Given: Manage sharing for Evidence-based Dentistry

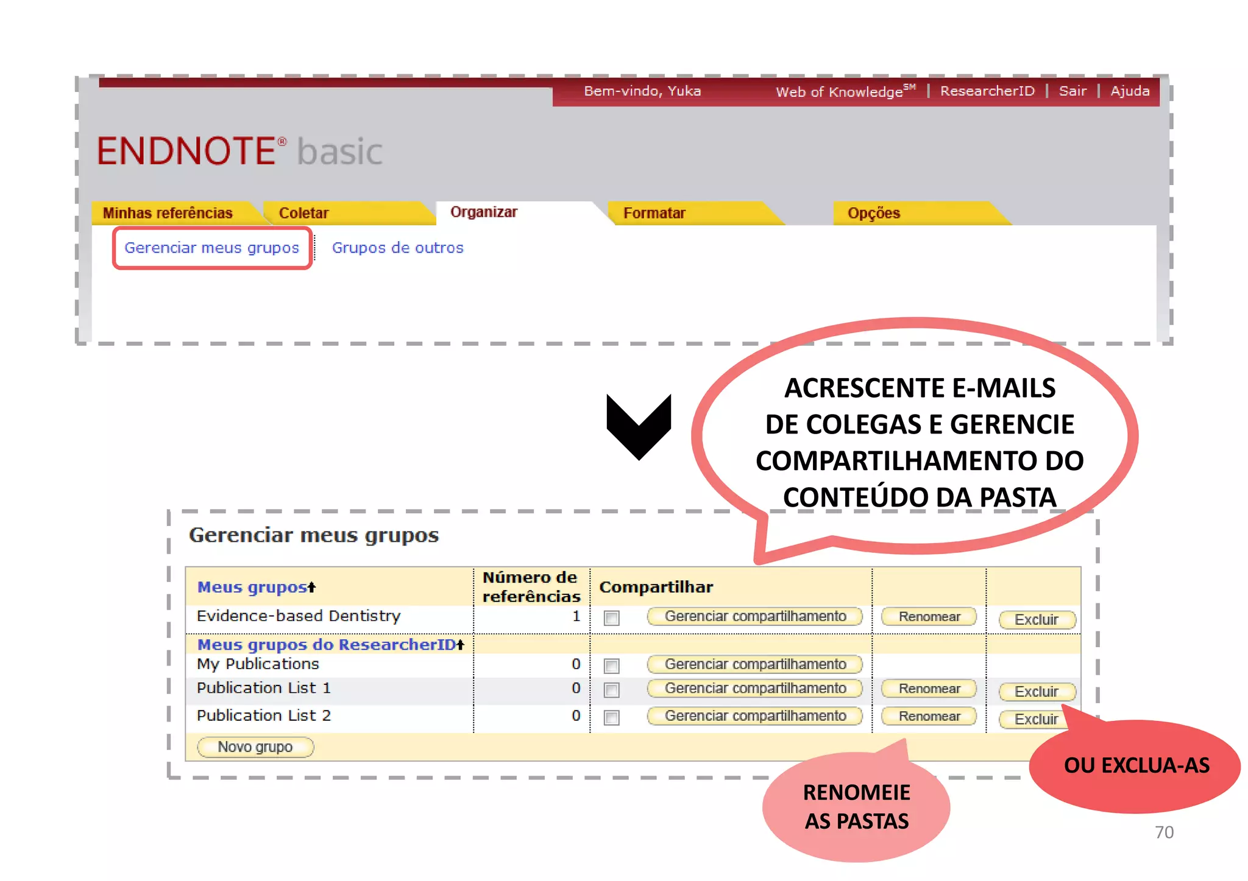Looking at the screenshot, I should coord(755,616).
